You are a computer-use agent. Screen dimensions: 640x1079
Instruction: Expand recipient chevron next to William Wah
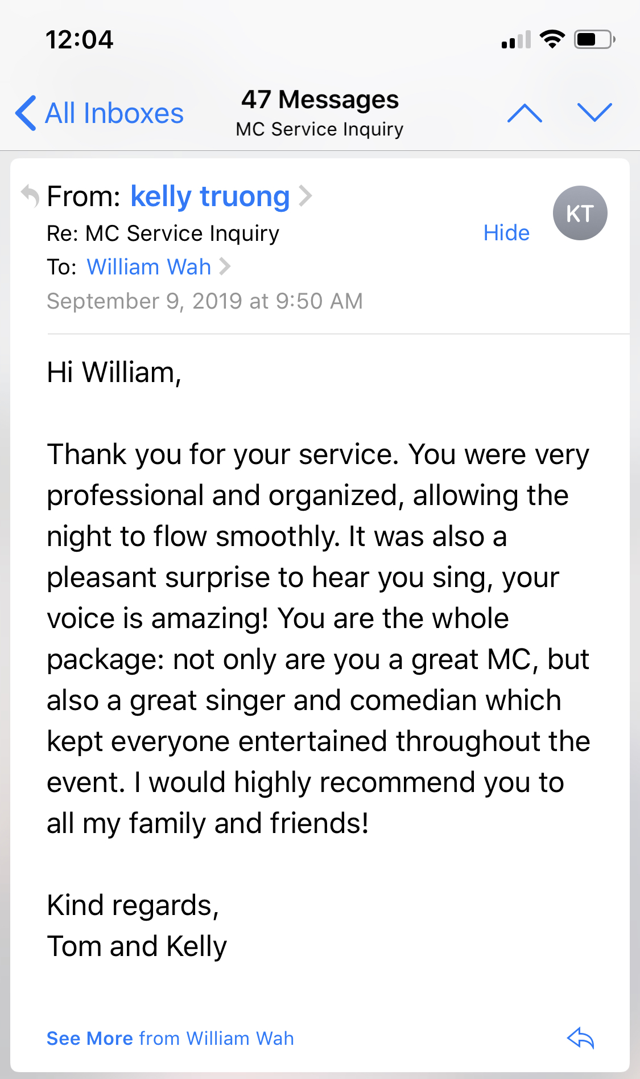[225, 266]
